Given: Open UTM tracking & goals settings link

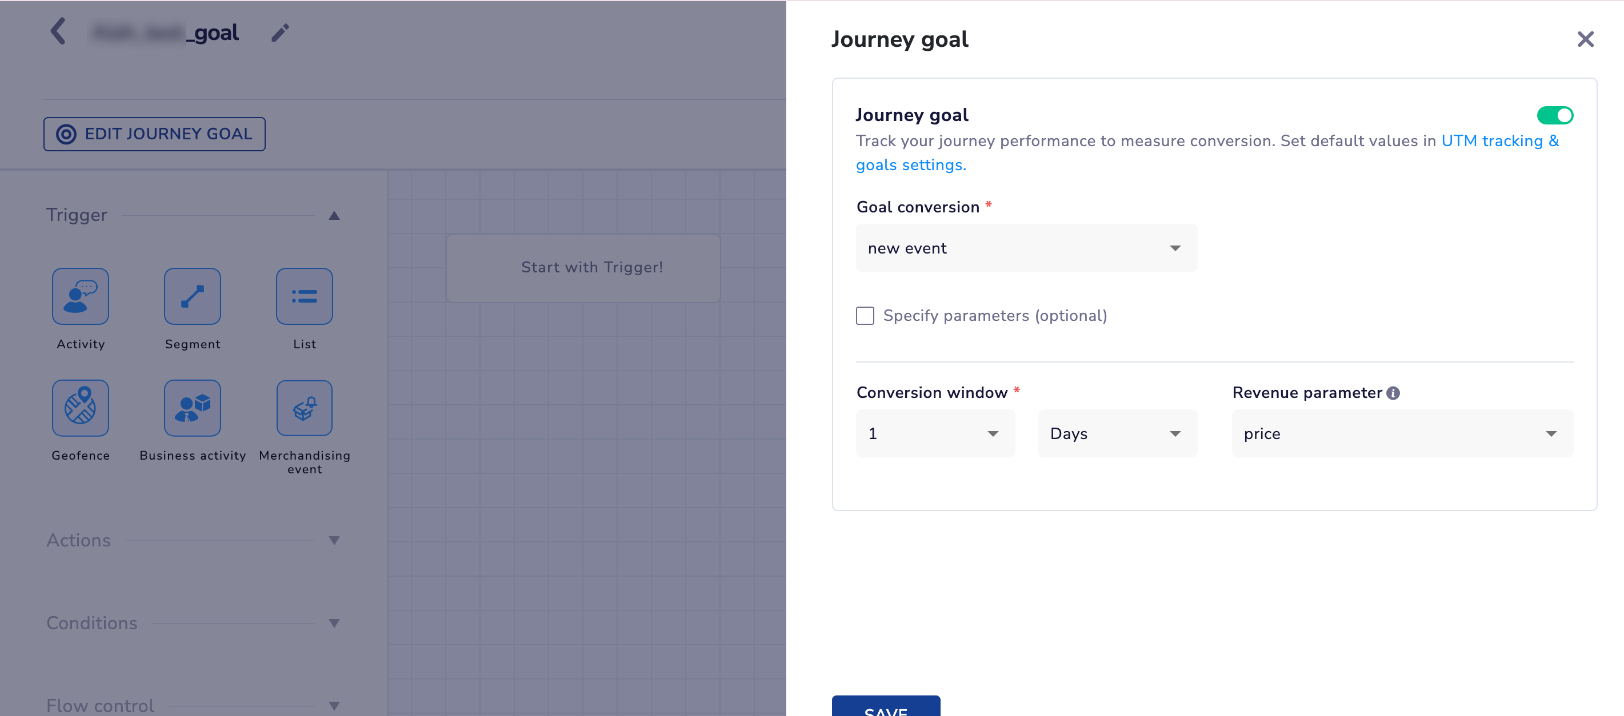Looking at the screenshot, I should point(1499,140).
